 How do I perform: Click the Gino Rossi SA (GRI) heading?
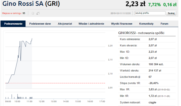31,4
